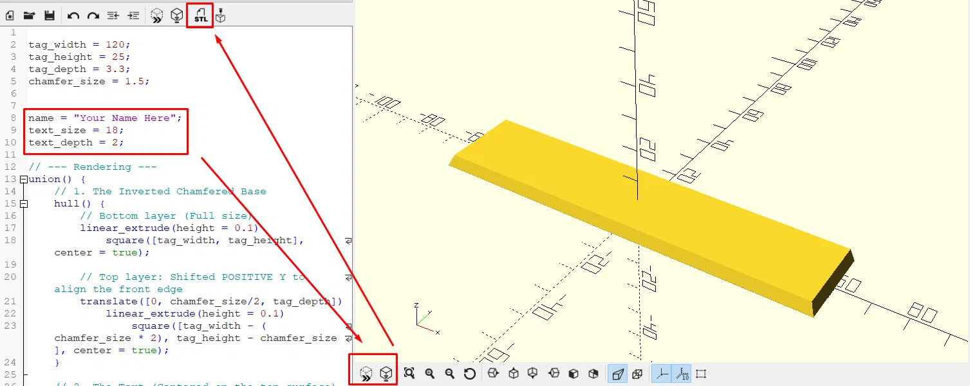Image resolution: width=970 pixels, height=386 pixels.
Task: Switch to Right view cube icon
Action: [493, 374]
